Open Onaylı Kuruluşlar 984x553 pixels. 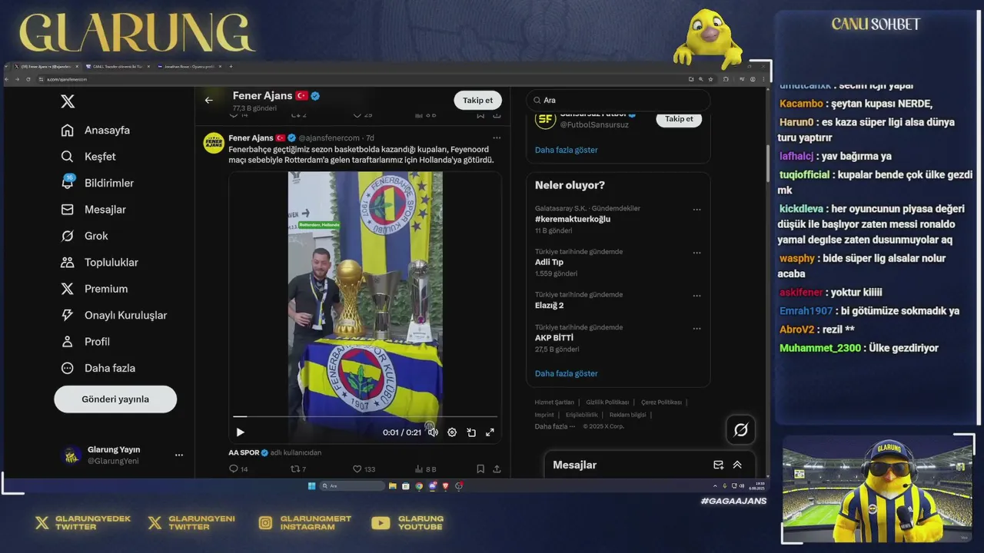point(114,316)
